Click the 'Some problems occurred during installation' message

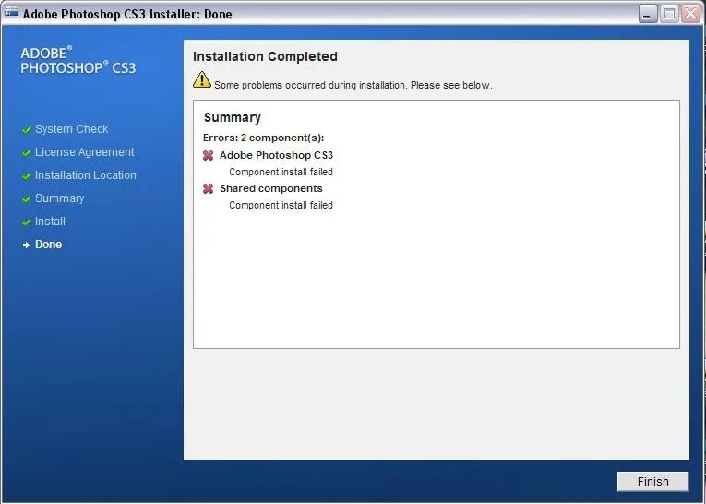(x=353, y=85)
